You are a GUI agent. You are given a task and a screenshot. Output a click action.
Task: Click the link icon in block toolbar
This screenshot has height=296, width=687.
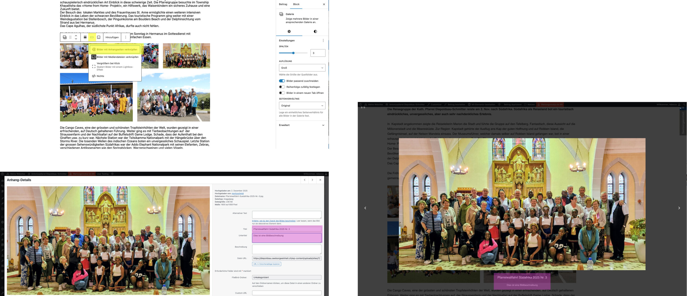pos(92,37)
